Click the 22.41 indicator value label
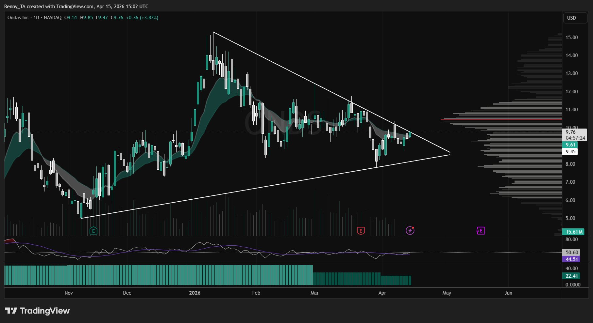 coord(572,276)
